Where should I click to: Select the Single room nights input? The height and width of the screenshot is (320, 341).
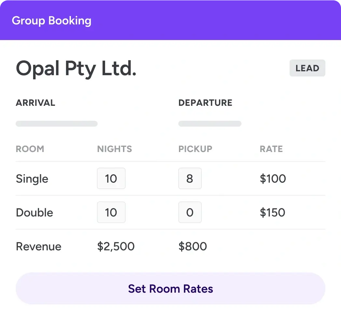tap(111, 178)
